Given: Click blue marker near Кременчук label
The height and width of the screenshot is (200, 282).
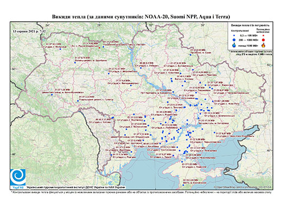Looking at the screenshot, I should 173,92.
